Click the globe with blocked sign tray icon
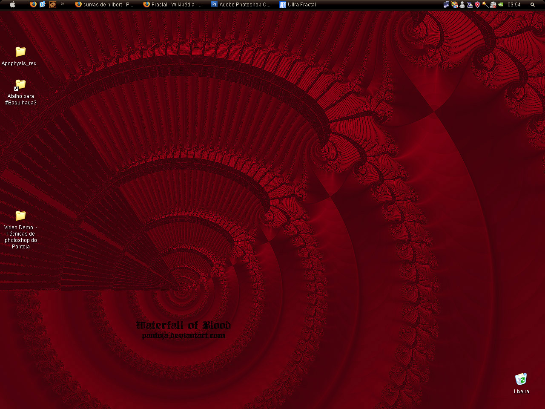This screenshot has width=545, height=409. click(x=493, y=5)
